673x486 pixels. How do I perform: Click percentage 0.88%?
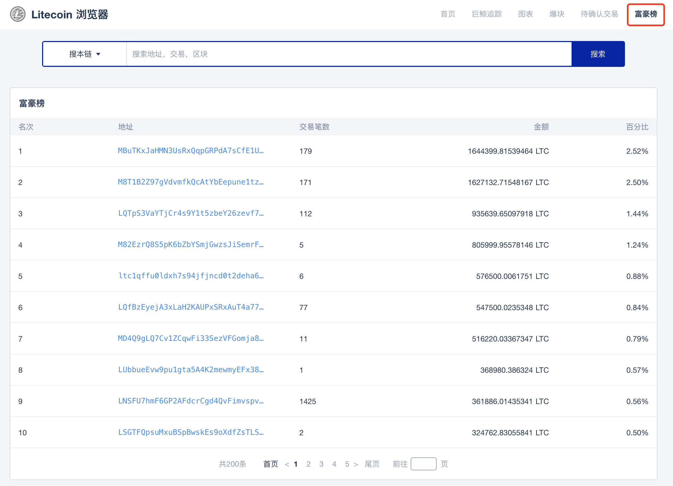[637, 276]
